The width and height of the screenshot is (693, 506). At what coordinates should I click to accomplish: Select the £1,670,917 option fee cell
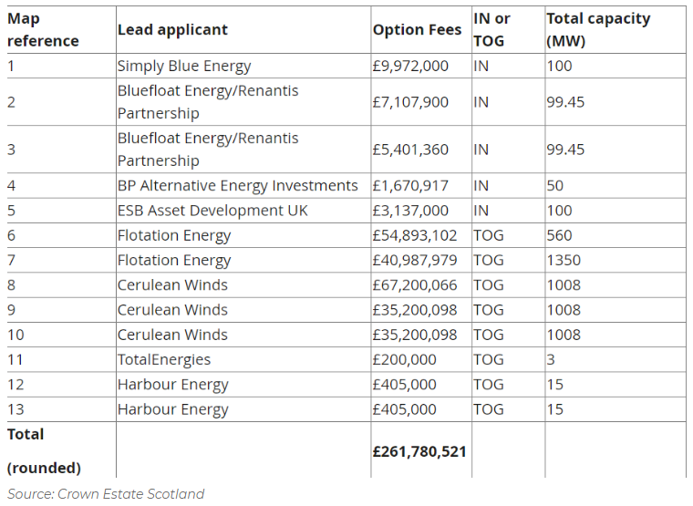410,185
